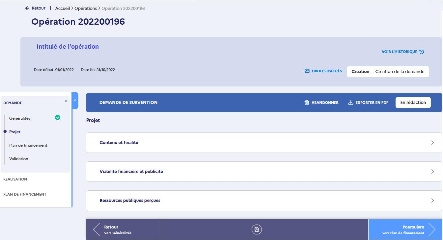Expand Ressources publiques perçues panel
This screenshot has height=240, width=443.
click(x=264, y=201)
